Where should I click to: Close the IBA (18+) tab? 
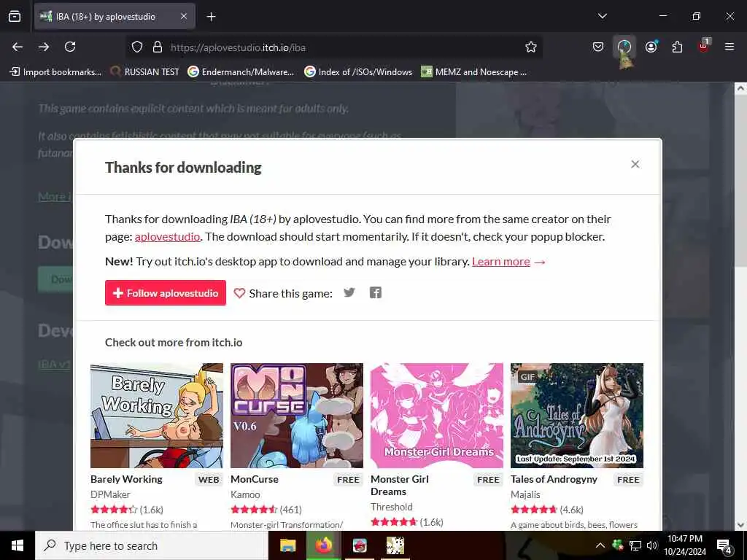(x=184, y=17)
